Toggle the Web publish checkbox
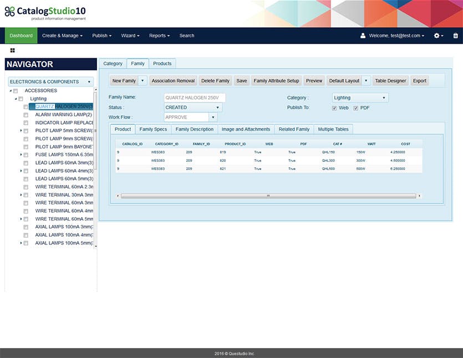 [x=334, y=108]
